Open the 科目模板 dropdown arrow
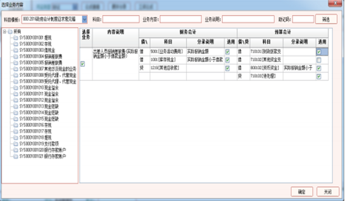This screenshot has width=345, height=201. pyautogui.click(x=84, y=20)
